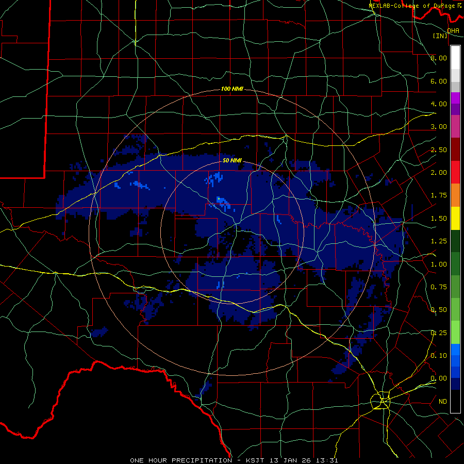
Task: Click the black ND legend swatch
Action: pos(455,401)
